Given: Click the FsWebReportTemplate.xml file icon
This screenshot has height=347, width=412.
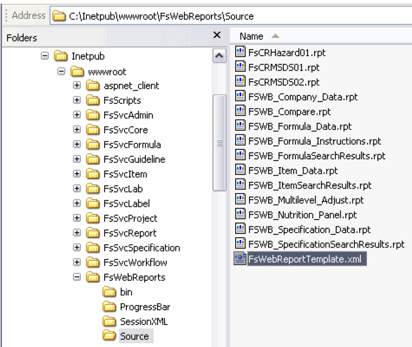Looking at the screenshot, I should pos(240,258).
